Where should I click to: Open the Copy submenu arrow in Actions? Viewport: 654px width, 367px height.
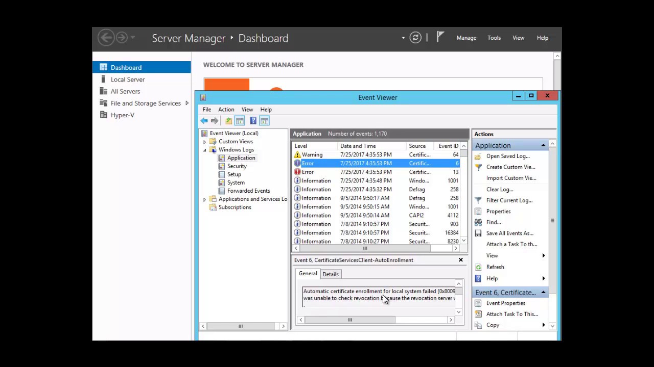tap(543, 325)
